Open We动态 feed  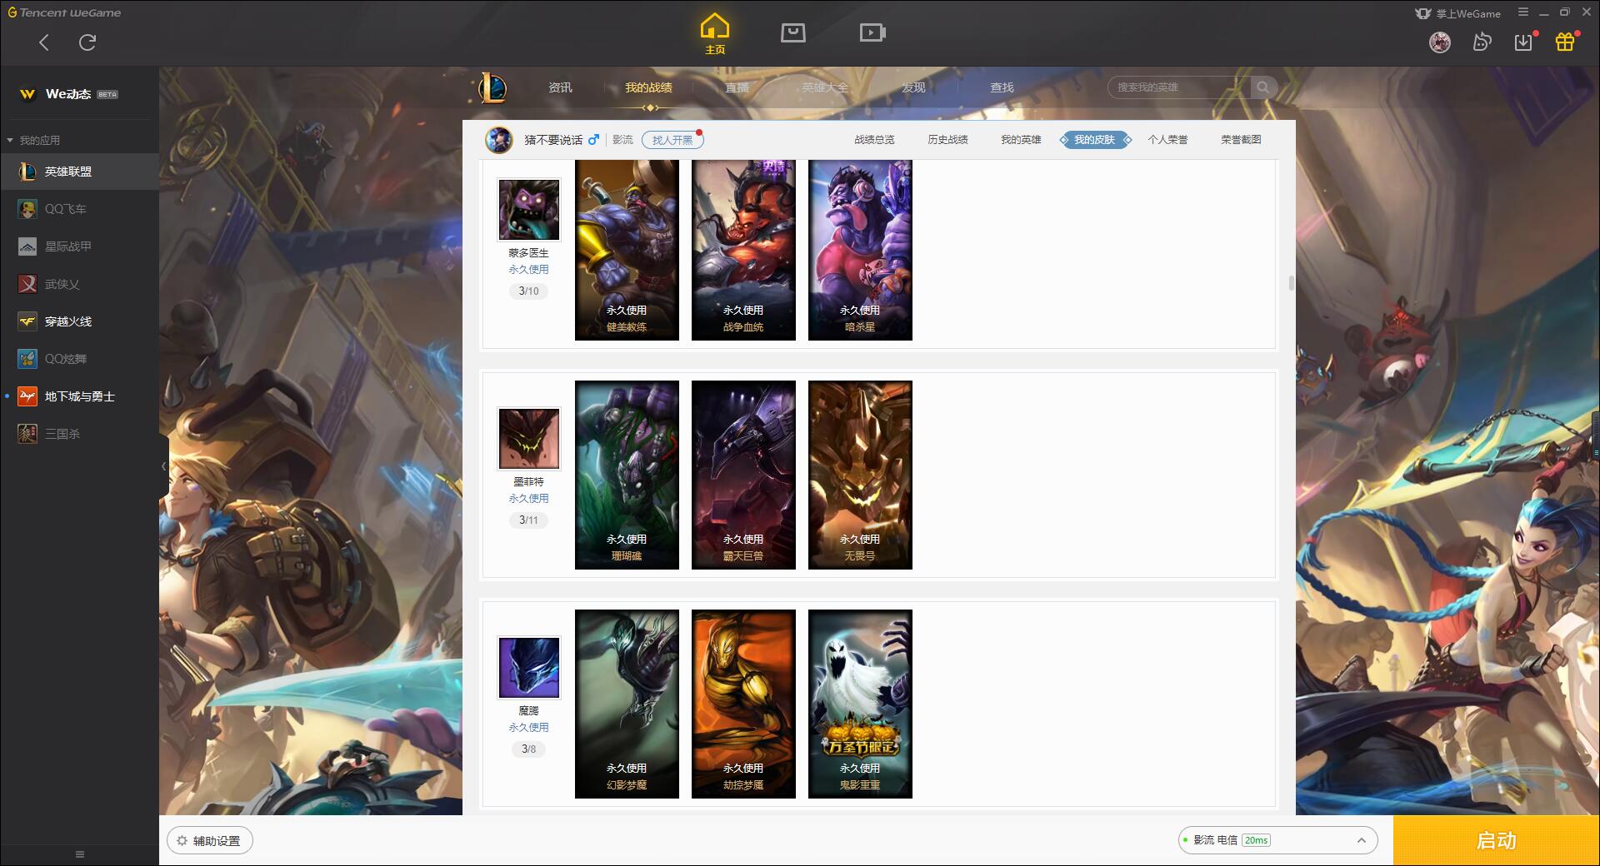(x=68, y=94)
